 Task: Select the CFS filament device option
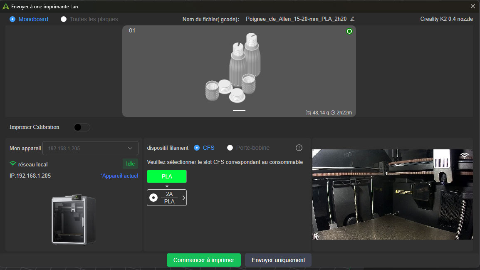point(197,148)
